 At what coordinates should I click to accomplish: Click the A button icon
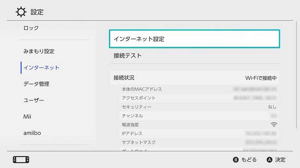[269, 160]
